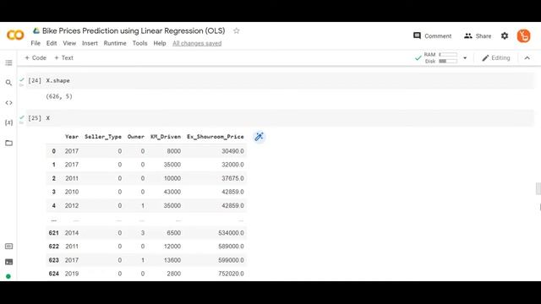Add a new code cell with + Code
The height and width of the screenshot is (304, 541).
tap(36, 58)
